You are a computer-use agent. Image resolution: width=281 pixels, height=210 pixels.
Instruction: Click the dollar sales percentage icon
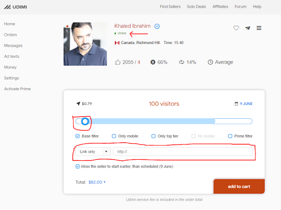click(x=153, y=62)
